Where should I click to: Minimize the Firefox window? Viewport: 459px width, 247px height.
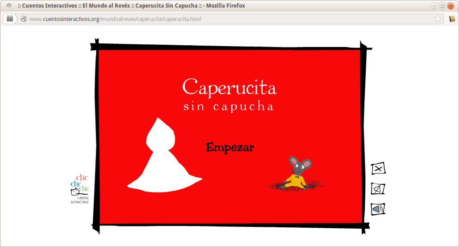(x=434, y=6)
